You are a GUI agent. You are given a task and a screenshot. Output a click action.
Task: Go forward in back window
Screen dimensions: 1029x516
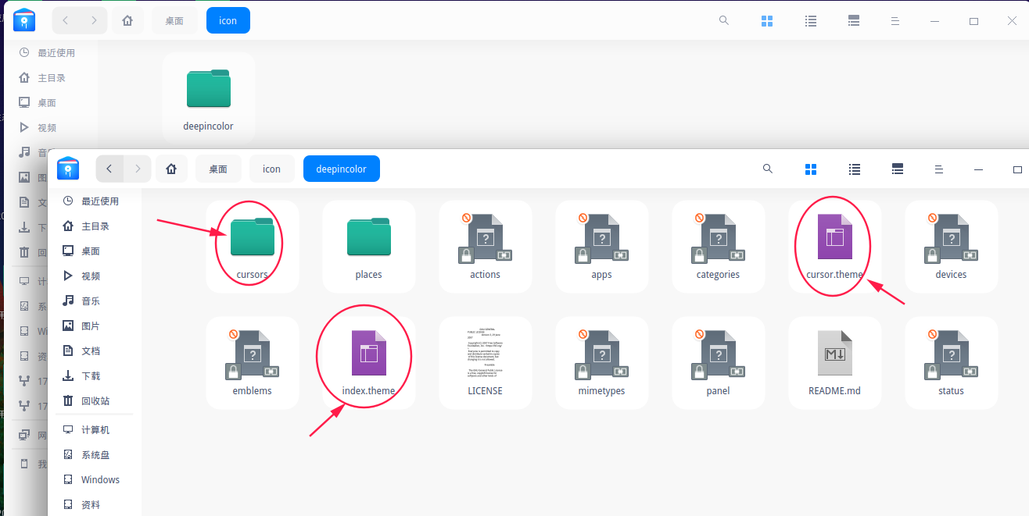(94, 20)
